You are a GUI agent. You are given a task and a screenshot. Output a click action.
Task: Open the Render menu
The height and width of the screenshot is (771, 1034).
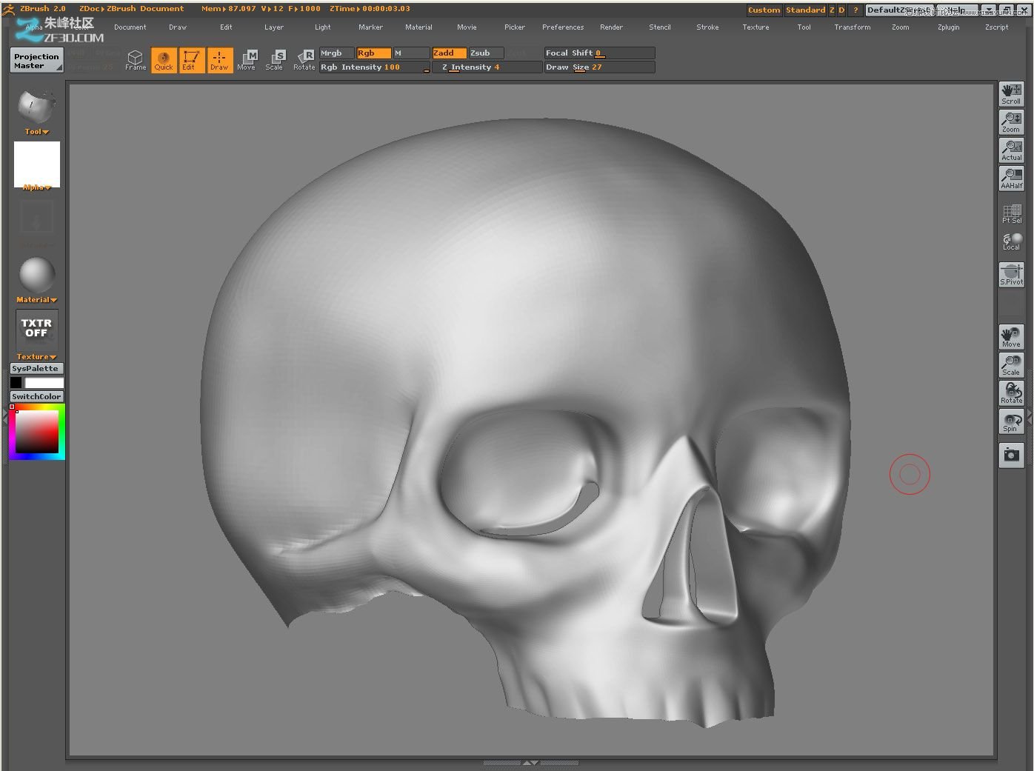click(x=611, y=27)
